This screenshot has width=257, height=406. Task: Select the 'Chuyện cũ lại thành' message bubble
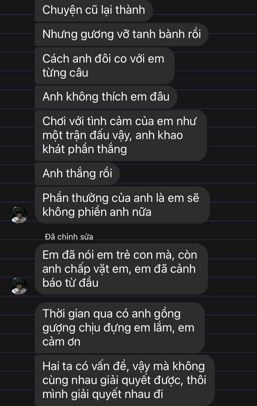[94, 10]
